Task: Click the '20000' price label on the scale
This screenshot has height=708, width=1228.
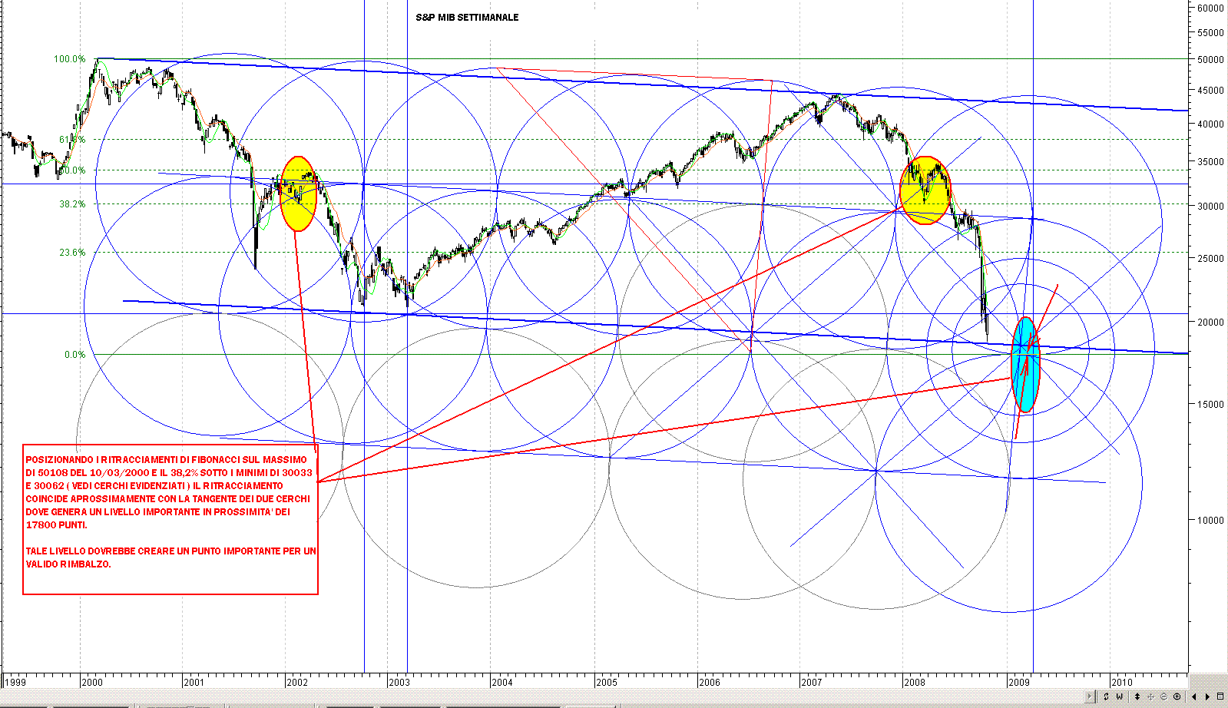Action: click(1210, 323)
